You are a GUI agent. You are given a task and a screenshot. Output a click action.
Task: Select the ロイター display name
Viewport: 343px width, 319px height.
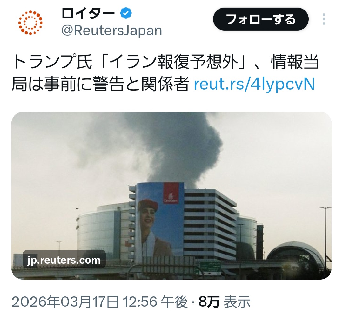tap(88, 13)
